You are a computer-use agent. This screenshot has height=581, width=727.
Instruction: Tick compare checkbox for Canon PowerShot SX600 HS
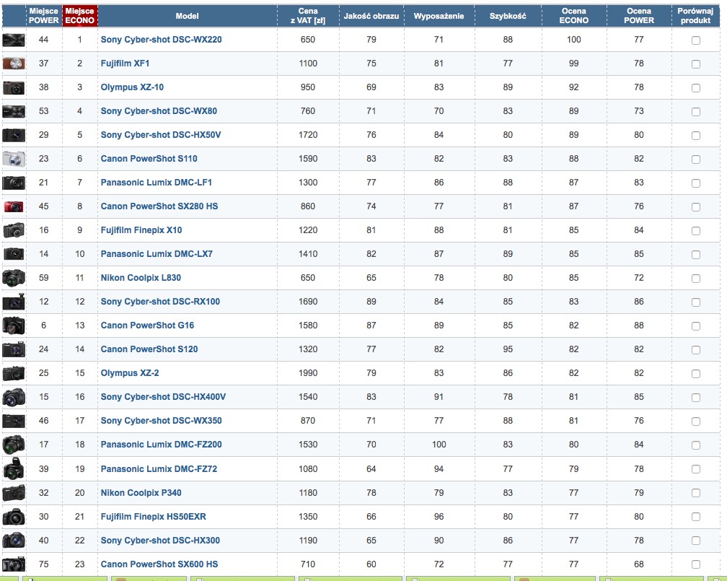695,564
